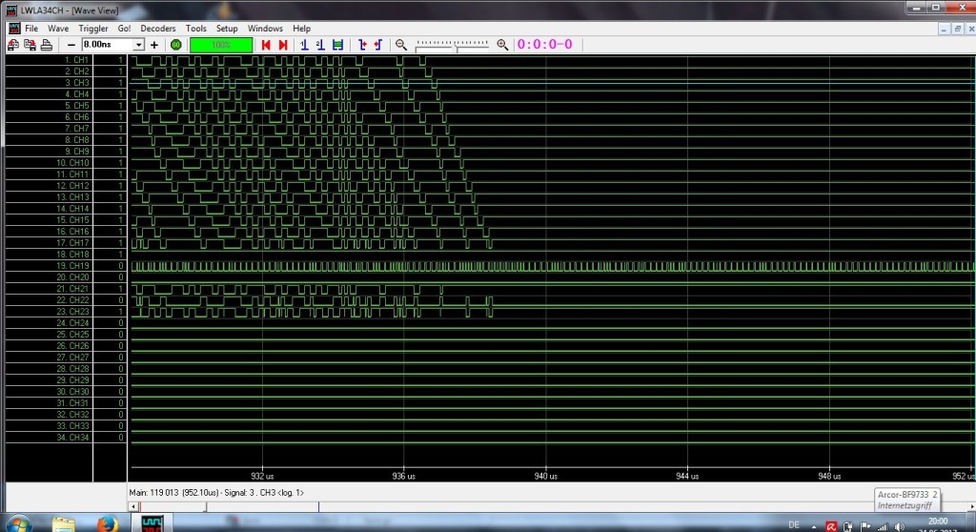Open the Decoders menu
This screenshot has width=976, height=532.
[157, 29]
